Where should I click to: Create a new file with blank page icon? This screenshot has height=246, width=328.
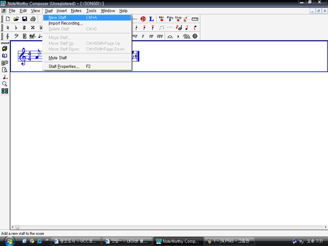click(x=8, y=19)
